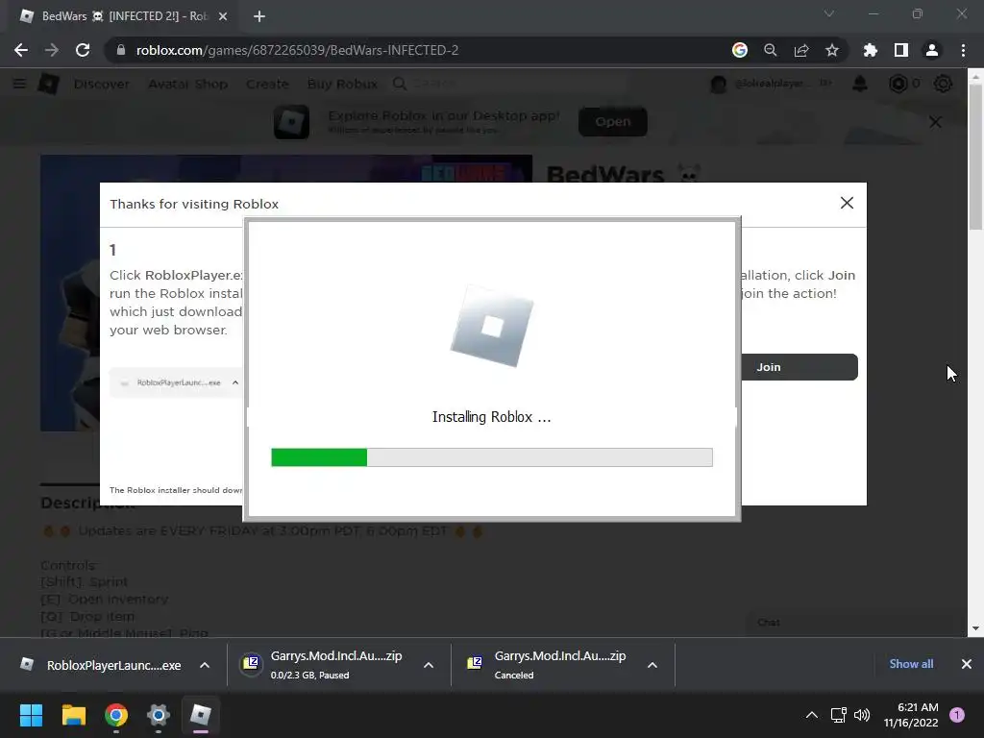Open the volume tray icon

862,715
